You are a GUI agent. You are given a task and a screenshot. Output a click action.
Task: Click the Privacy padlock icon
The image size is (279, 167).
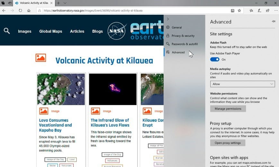[x=167, y=36]
